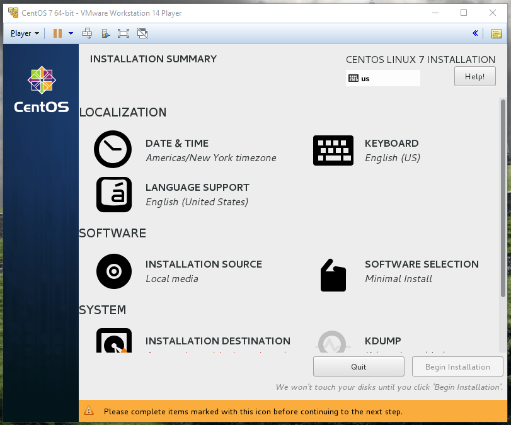Minimize the VMware Player window
Screen dimensions: 511x425
(435, 13)
